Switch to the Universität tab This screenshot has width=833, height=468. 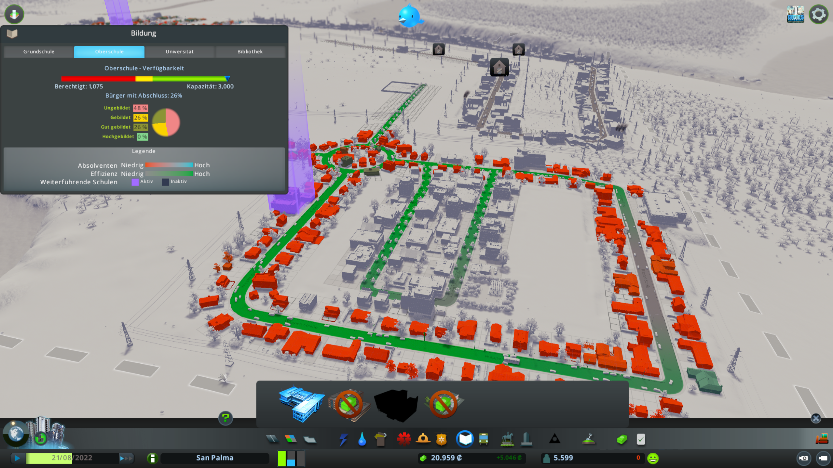click(x=179, y=52)
